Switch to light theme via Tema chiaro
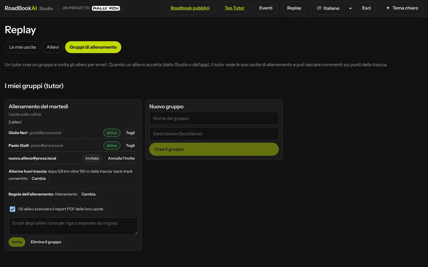428x267 pixels. [402, 8]
